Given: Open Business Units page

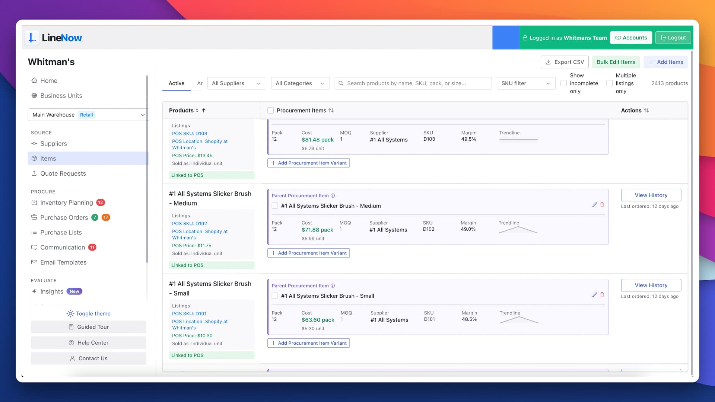Looking at the screenshot, I should point(61,96).
